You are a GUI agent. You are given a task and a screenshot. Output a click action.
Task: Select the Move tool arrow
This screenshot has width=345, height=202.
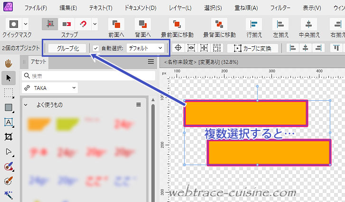coord(9,78)
